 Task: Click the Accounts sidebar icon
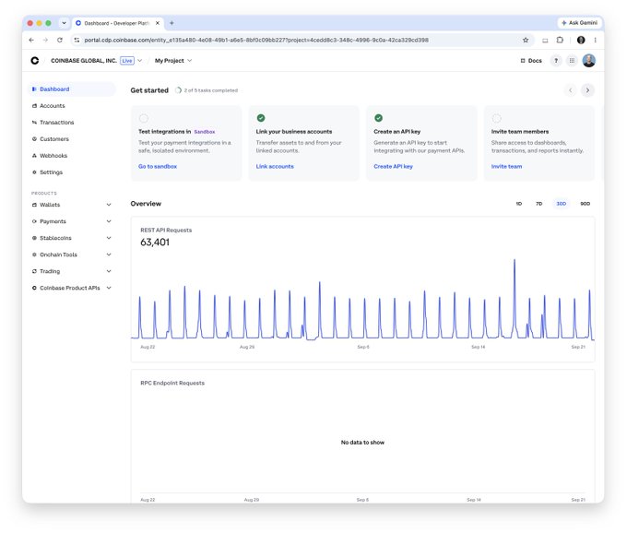click(x=34, y=106)
